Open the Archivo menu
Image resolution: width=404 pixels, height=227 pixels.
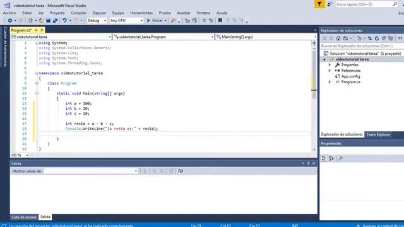[x=9, y=13]
